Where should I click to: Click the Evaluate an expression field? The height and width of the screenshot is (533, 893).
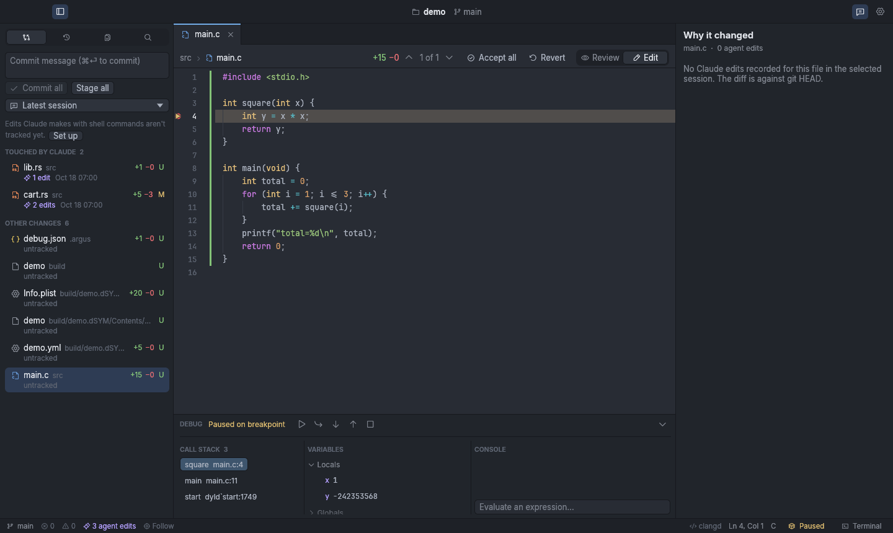[572, 507]
